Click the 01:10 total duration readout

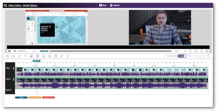[x=177, y=51]
